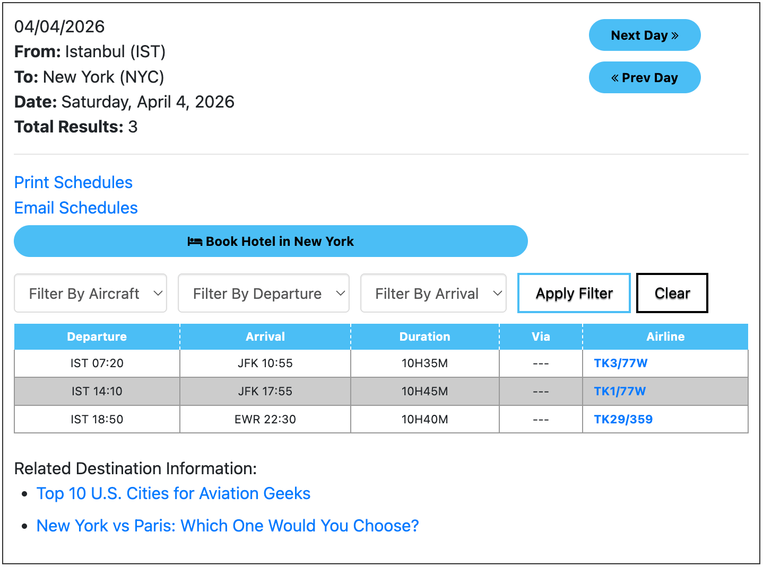Click the Airline column header
This screenshot has width=763, height=568.
[665, 336]
